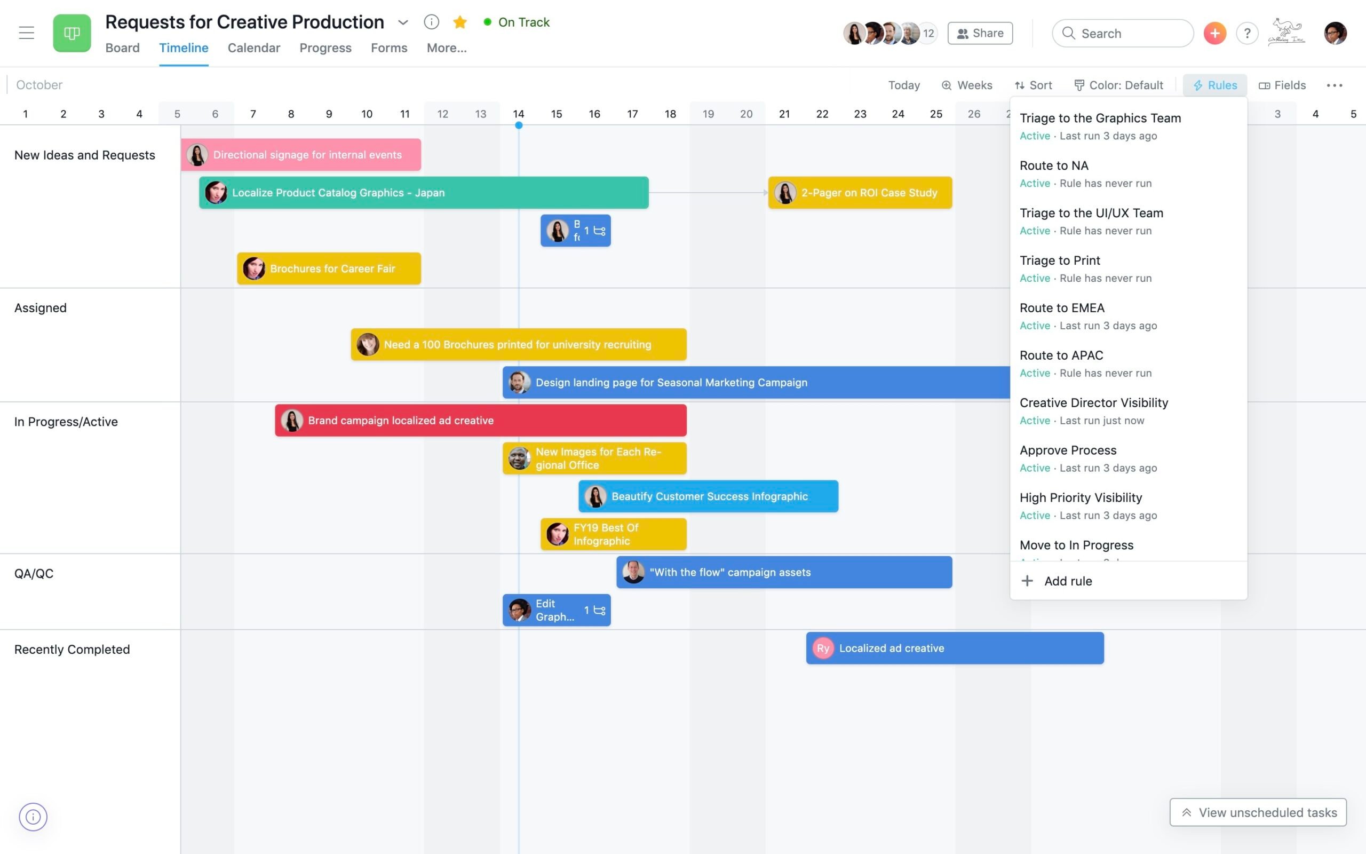Click the search magnifier icon
Image resolution: width=1366 pixels, height=854 pixels.
tap(1068, 33)
